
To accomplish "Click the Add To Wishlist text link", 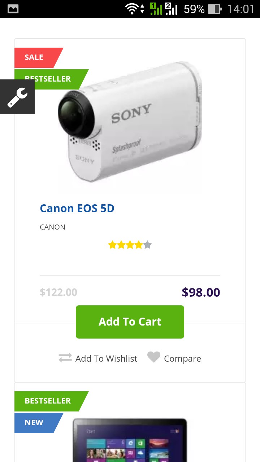I will pyautogui.click(x=106, y=359).
